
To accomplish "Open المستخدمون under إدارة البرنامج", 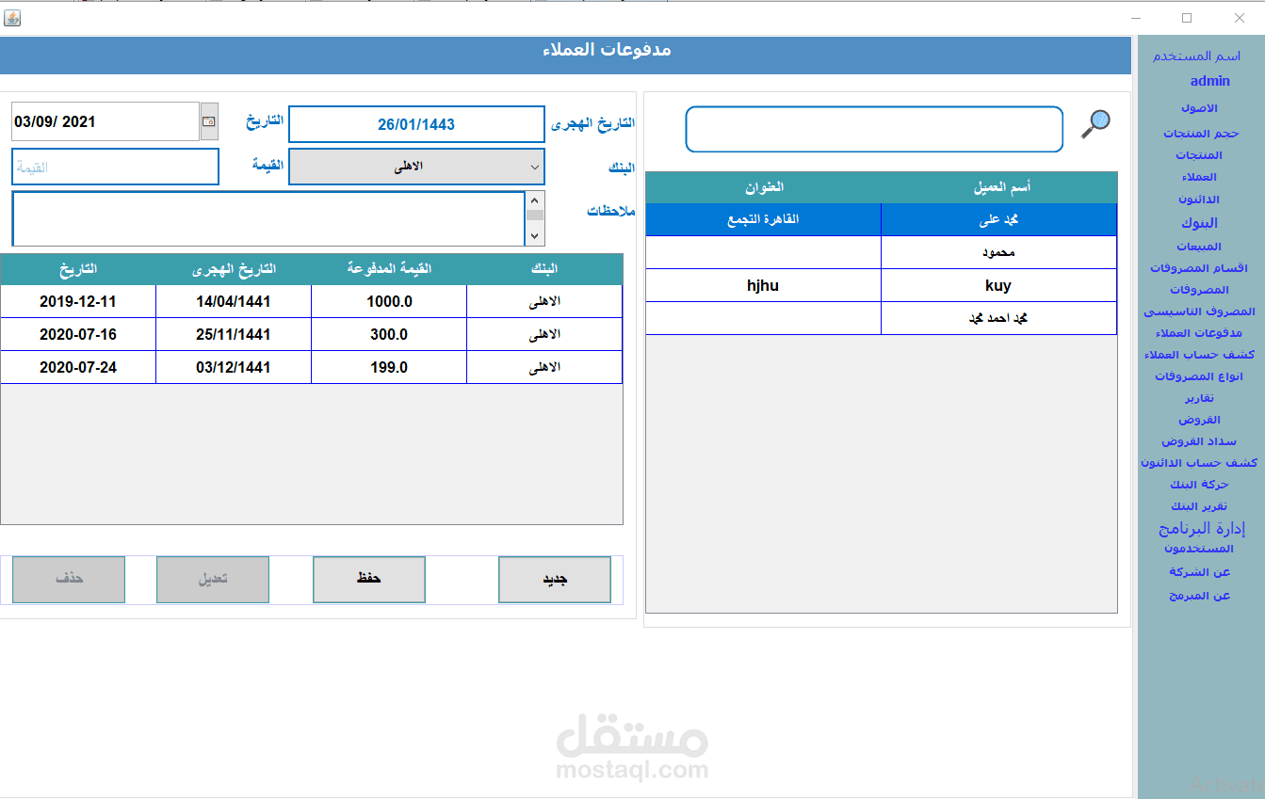I will click(x=1200, y=548).
